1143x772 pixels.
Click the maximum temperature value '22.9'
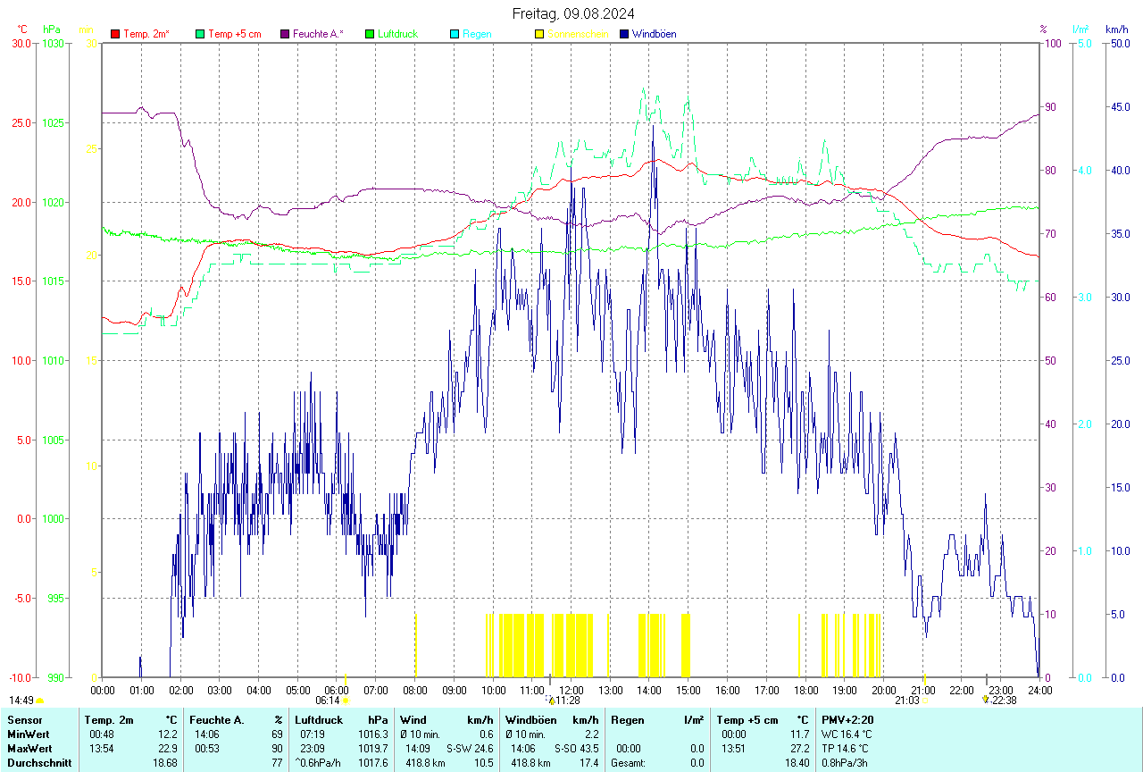point(168,748)
